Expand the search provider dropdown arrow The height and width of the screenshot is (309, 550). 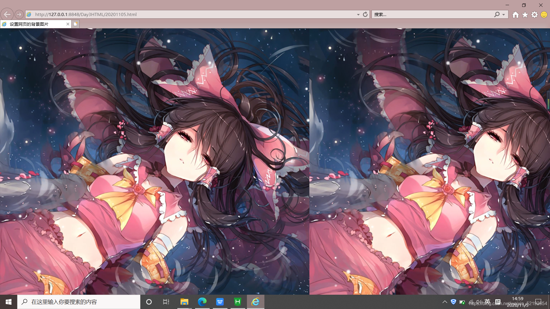[x=504, y=15]
